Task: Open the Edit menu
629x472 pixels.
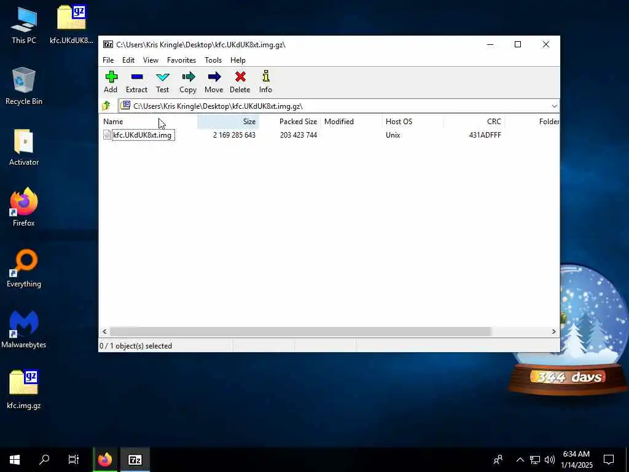Action: click(128, 60)
